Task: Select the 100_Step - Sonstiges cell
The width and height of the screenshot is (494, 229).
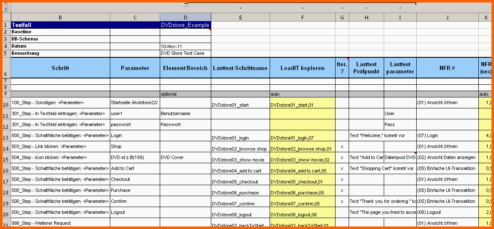Action: (x=60, y=103)
